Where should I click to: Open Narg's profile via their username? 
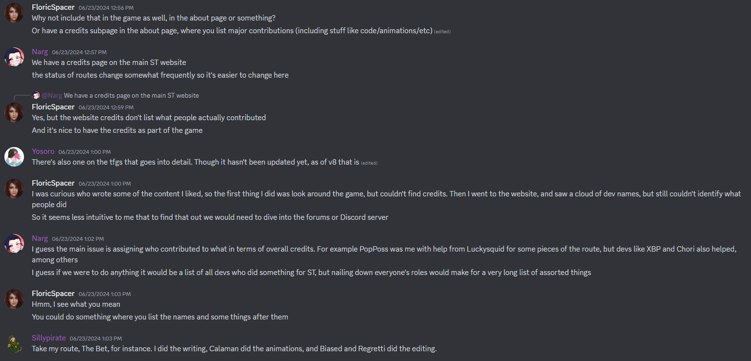[40, 51]
